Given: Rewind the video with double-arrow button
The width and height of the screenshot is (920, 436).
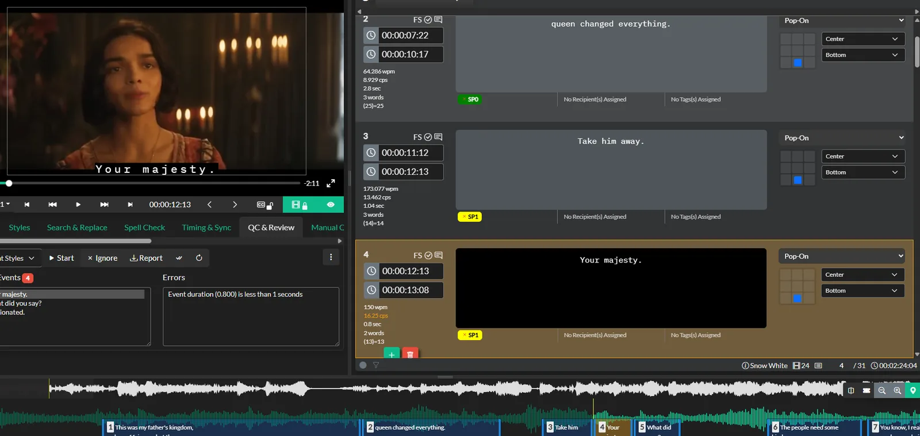Looking at the screenshot, I should [52, 205].
